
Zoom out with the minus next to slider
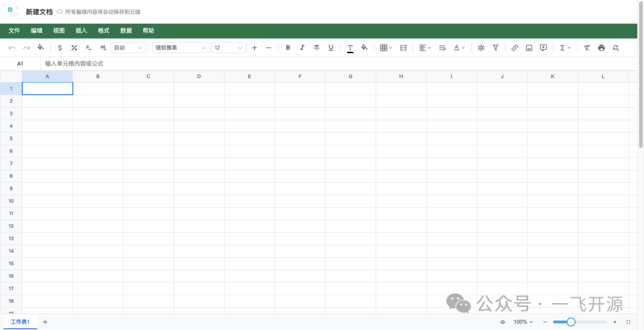[x=545, y=322]
